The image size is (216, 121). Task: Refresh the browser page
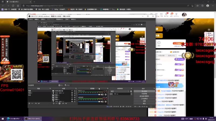[x=13, y=6]
